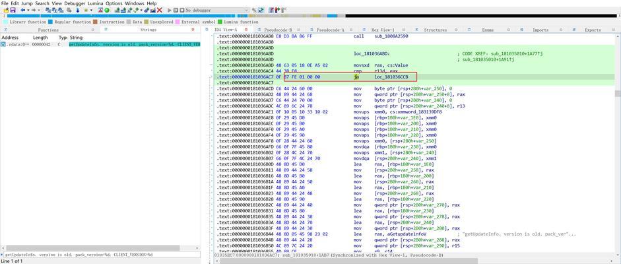The width and height of the screenshot is (621, 264).
Task: Switch to the Hex View-1 tab
Action: click(x=383, y=30)
